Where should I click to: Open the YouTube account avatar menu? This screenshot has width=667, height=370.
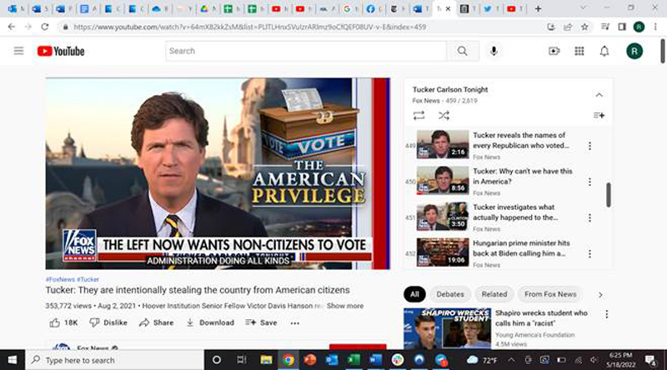click(x=634, y=51)
